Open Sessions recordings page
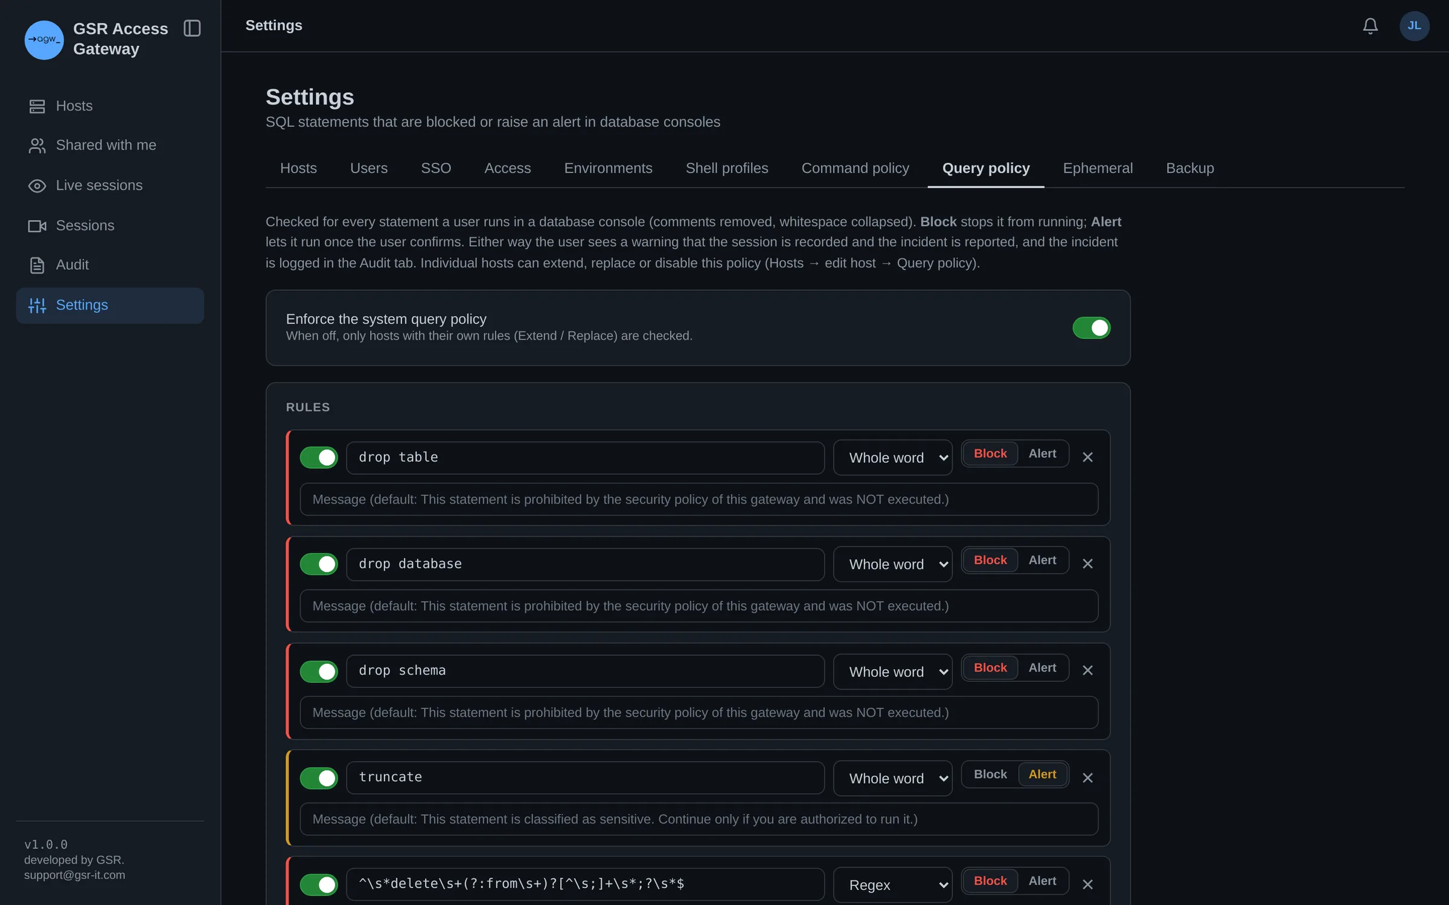The height and width of the screenshot is (905, 1449). pyautogui.click(x=110, y=226)
